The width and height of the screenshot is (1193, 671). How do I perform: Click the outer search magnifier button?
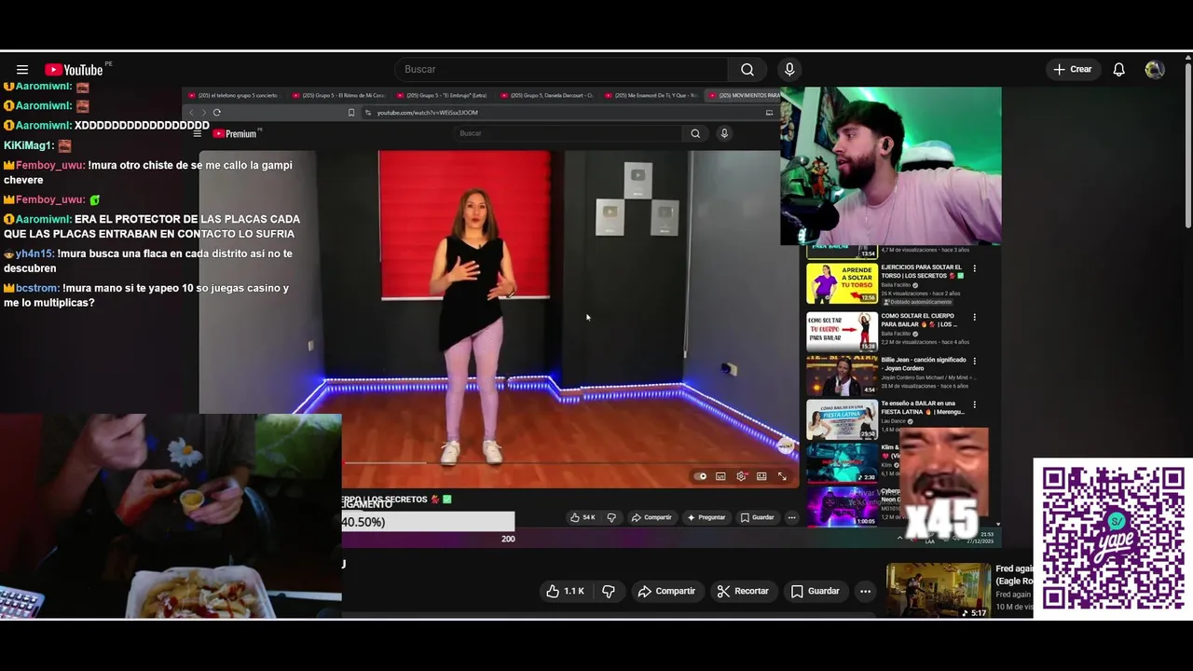pyautogui.click(x=747, y=70)
